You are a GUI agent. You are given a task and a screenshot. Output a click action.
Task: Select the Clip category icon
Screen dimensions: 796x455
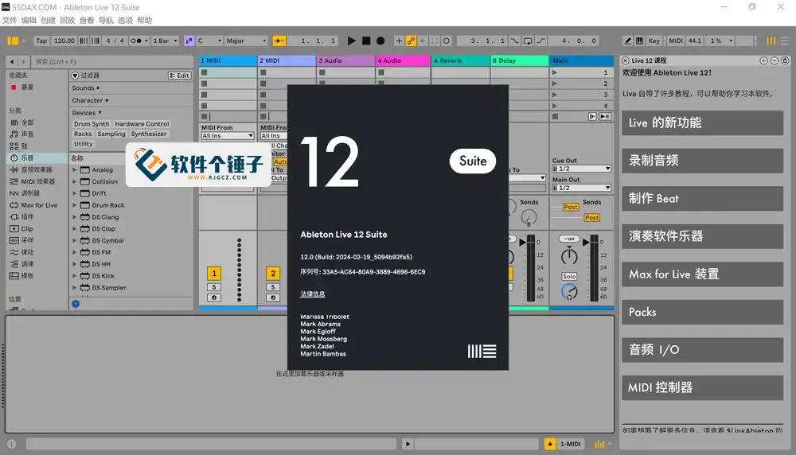14,229
